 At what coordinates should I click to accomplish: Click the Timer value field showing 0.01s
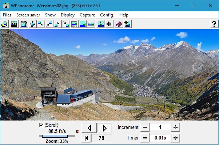click(x=160, y=138)
